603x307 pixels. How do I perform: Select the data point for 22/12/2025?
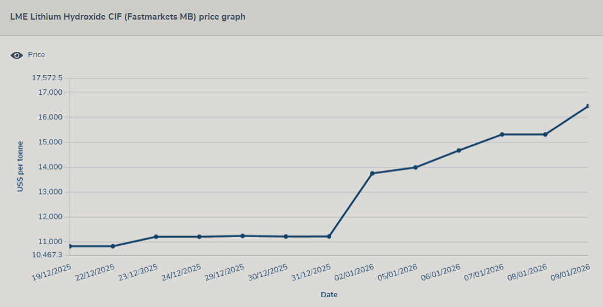tap(113, 246)
